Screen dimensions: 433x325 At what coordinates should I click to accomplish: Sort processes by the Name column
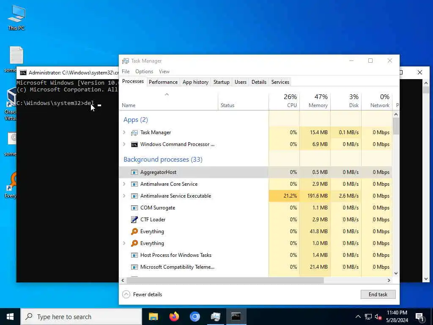pyautogui.click(x=168, y=101)
